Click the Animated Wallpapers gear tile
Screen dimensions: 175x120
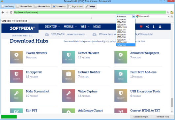point(121,57)
